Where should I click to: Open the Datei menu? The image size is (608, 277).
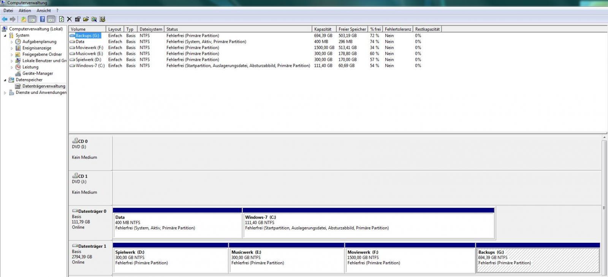[x=8, y=11]
